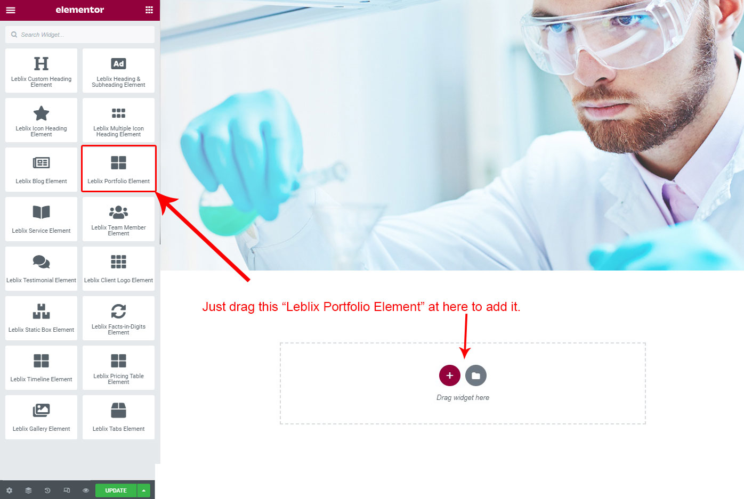Pick the Leblix Testimonial Element widget
The height and width of the screenshot is (499, 744).
(41, 268)
